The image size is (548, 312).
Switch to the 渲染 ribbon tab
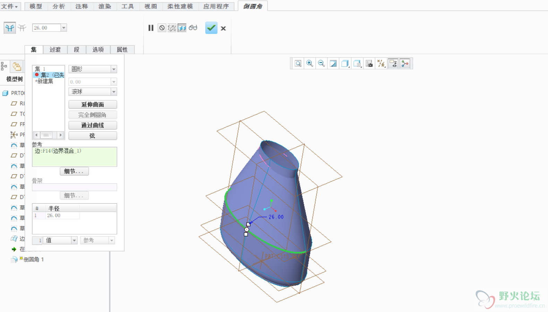coord(104,6)
